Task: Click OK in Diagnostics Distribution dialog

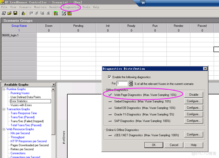Action: 154,145
